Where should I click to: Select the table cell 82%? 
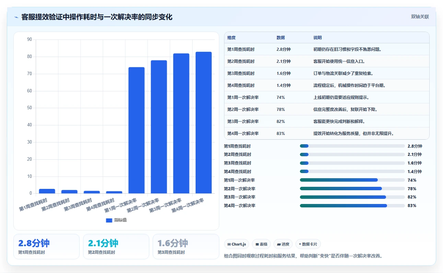point(281,121)
